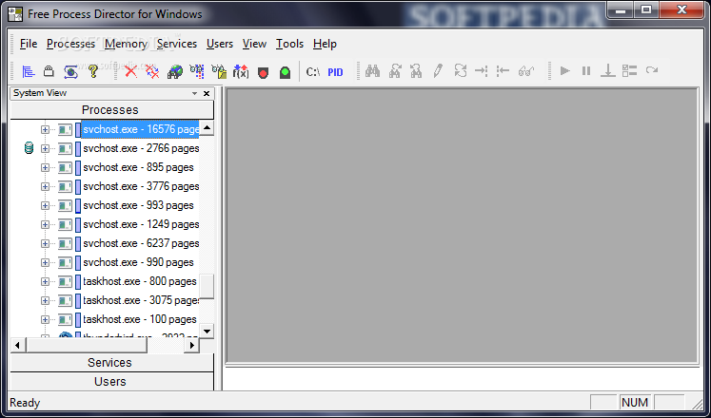Image resolution: width=711 pixels, height=418 pixels.
Task: Click the arrow down to line icon
Action: [x=607, y=70]
